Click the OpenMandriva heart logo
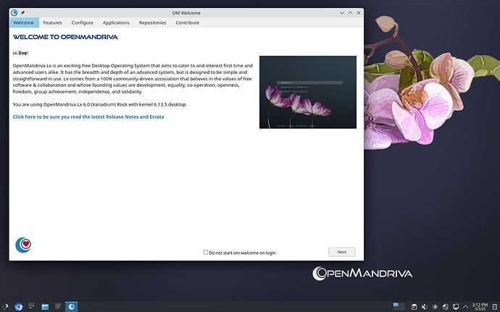The height and width of the screenshot is (312, 500). 23,245
